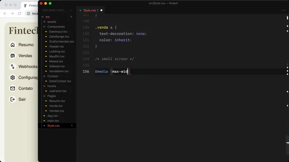Click the Webhooks arrows icon in browser
This screenshot has width=289, height=162.
coord(13,67)
